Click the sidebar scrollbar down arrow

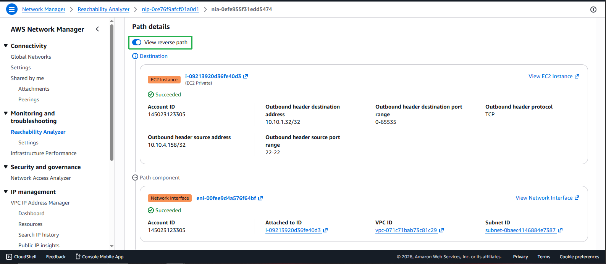tap(112, 246)
